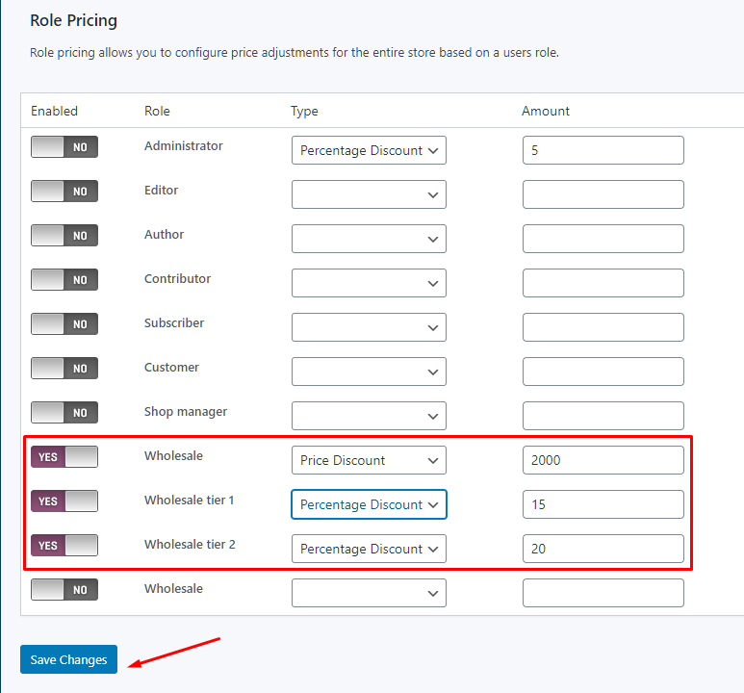Enable the Administrator role toggle

point(64,147)
